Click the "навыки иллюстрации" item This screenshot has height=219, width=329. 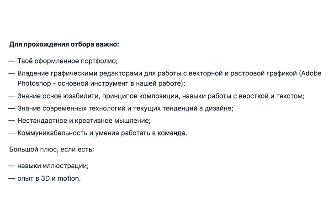(53, 166)
